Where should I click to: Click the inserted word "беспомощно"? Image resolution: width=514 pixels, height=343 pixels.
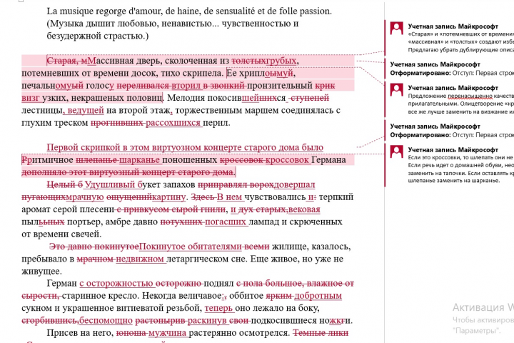[x=106, y=320]
